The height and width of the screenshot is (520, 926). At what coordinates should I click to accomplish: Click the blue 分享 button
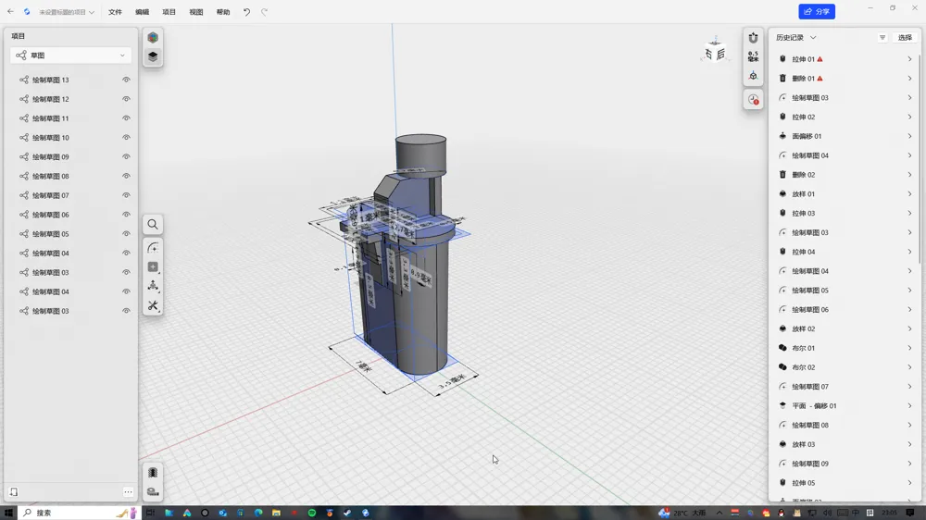click(817, 11)
